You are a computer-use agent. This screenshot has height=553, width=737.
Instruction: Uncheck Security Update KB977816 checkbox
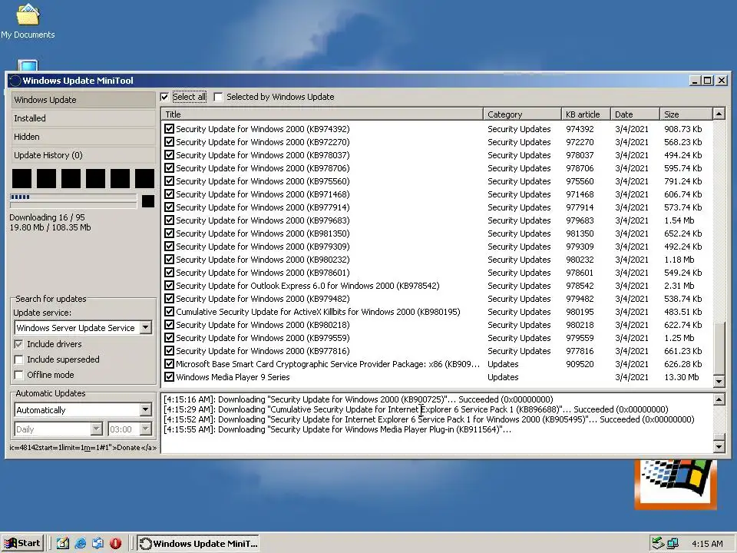[x=169, y=351]
